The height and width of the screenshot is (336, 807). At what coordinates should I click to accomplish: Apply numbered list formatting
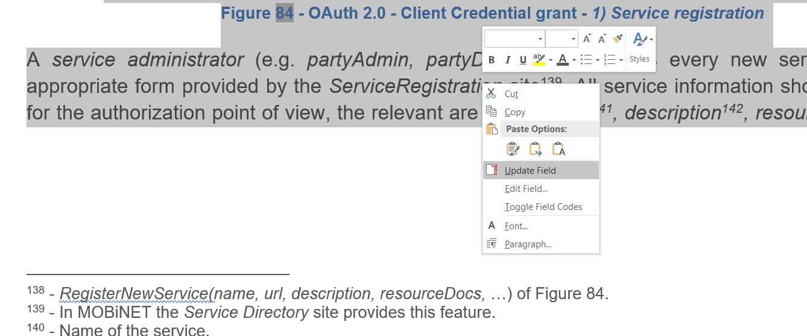[x=609, y=60]
